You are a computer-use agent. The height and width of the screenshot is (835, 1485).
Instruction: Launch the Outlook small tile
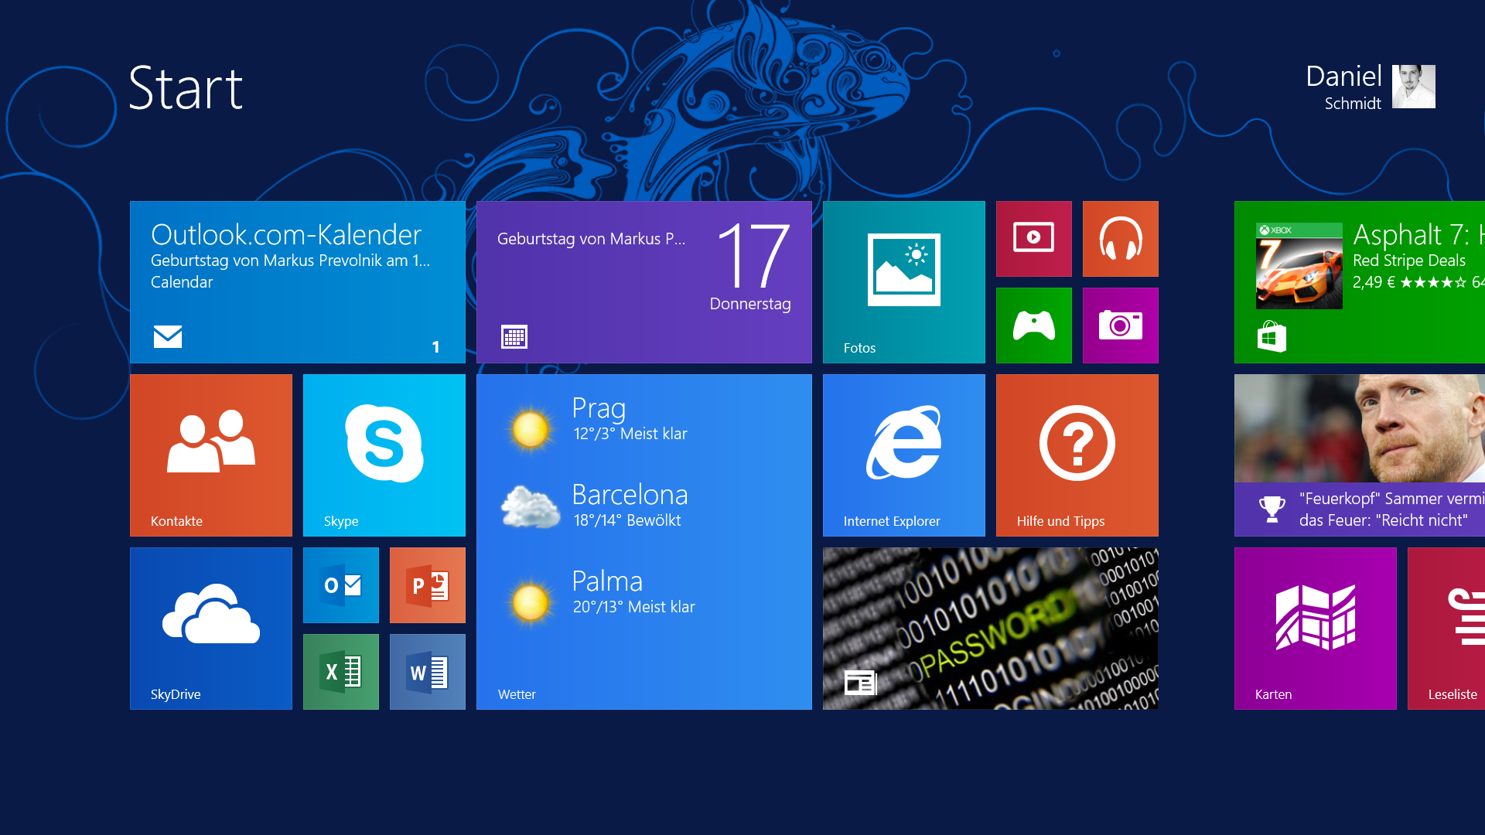(341, 585)
